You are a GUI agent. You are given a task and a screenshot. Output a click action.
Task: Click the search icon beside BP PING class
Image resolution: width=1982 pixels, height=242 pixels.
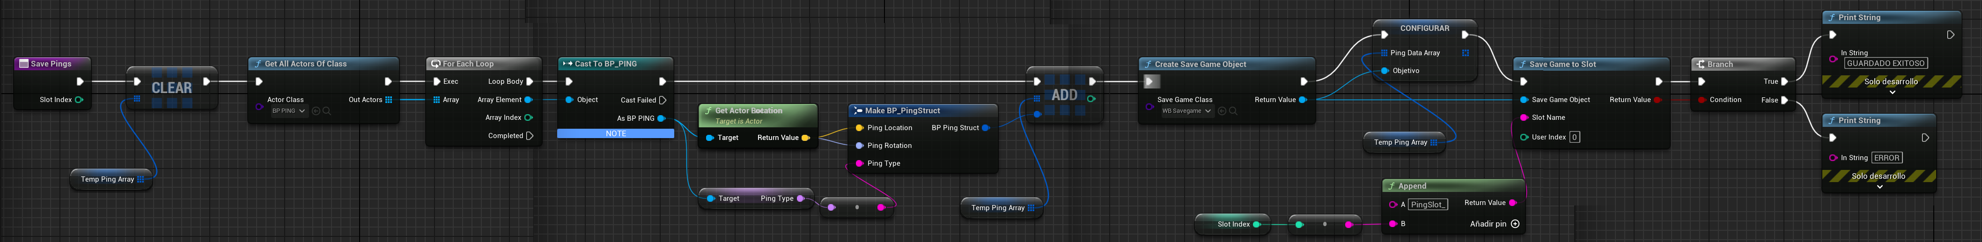(x=327, y=111)
